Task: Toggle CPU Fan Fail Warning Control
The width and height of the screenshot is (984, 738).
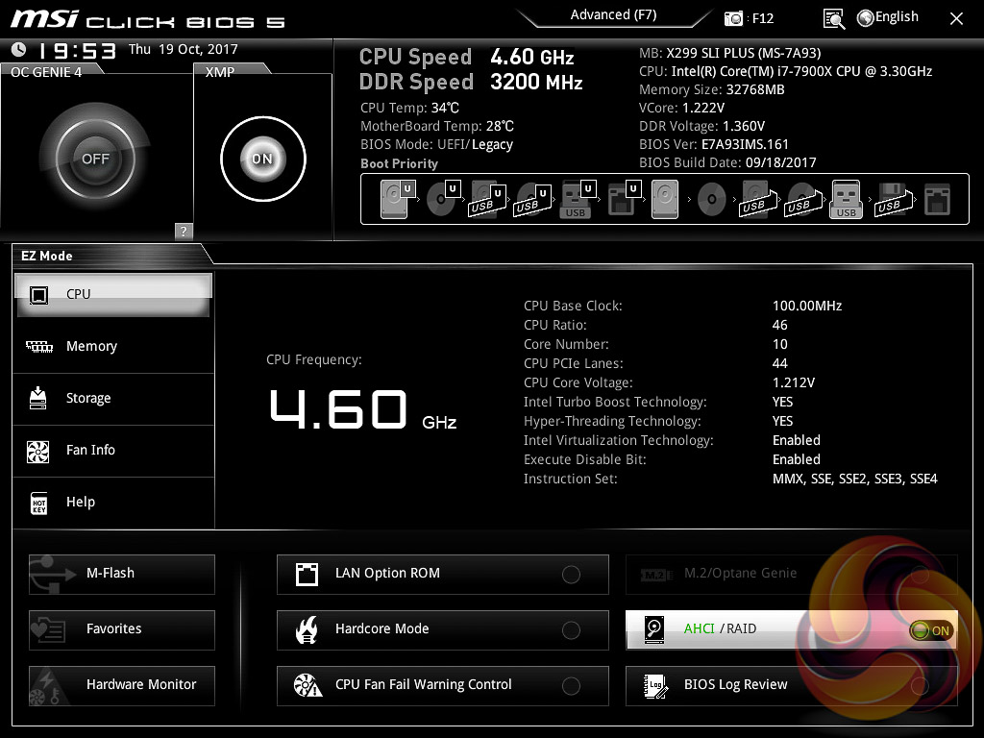Action: tap(571, 686)
